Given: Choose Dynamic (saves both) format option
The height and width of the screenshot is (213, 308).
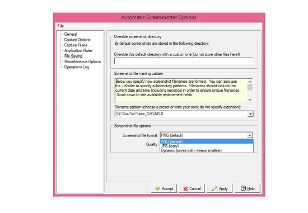Looking at the screenshot, I should [207, 150].
